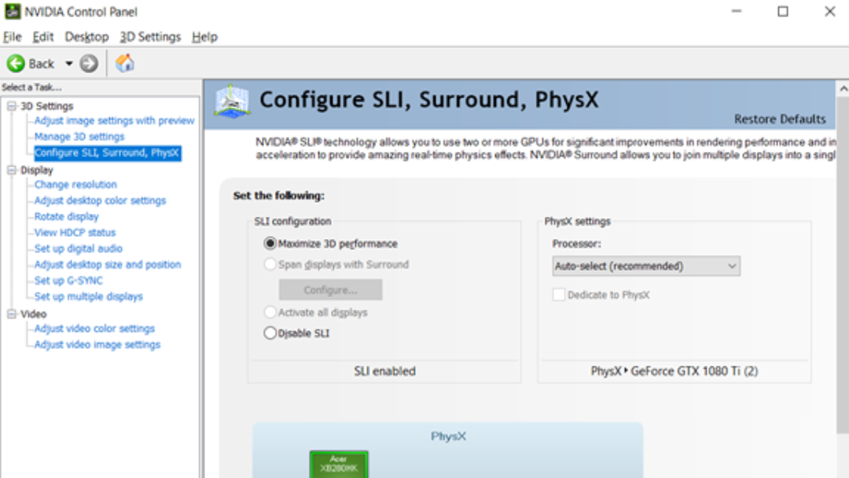
Task: Open Adjust image settings with preview
Action: click(x=114, y=121)
